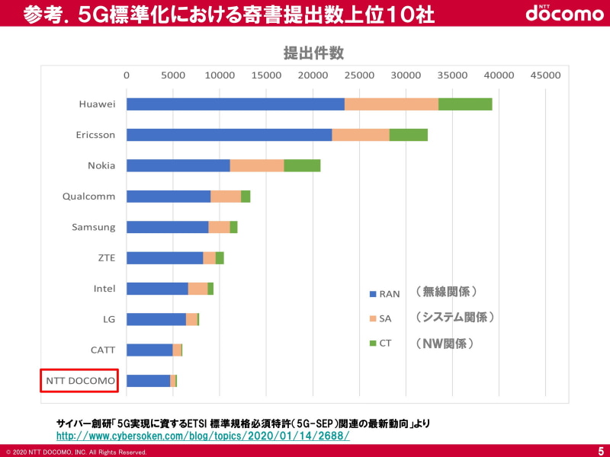Select the Ericsson axis label

pos(95,135)
